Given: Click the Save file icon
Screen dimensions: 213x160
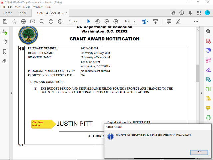Looking at the screenshot, I should [5, 21].
